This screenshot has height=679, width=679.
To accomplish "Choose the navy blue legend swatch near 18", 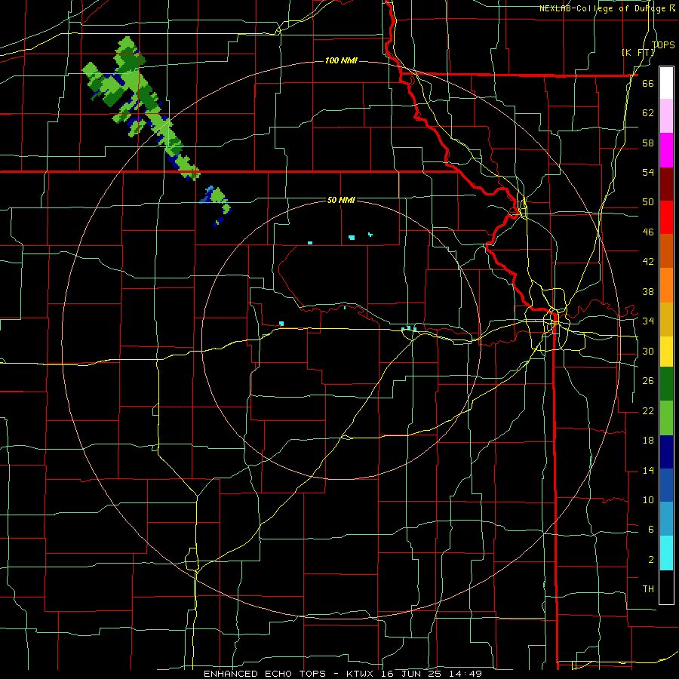I will pos(666,452).
